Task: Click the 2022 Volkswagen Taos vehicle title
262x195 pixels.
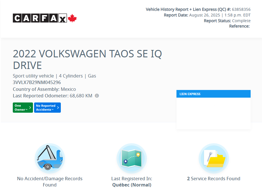Action: pyautogui.click(x=87, y=59)
